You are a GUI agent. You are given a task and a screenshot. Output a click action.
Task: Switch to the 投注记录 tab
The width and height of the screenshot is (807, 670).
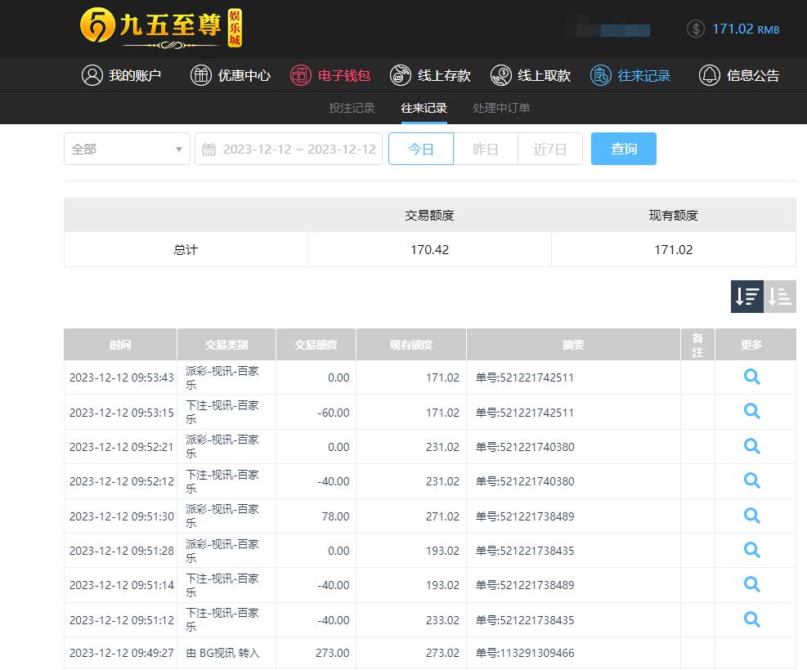coord(352,108)
